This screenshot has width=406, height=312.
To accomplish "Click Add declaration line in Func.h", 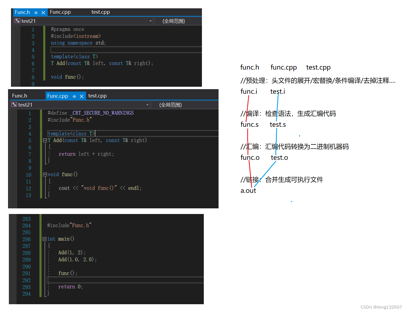I will (102, 63).
